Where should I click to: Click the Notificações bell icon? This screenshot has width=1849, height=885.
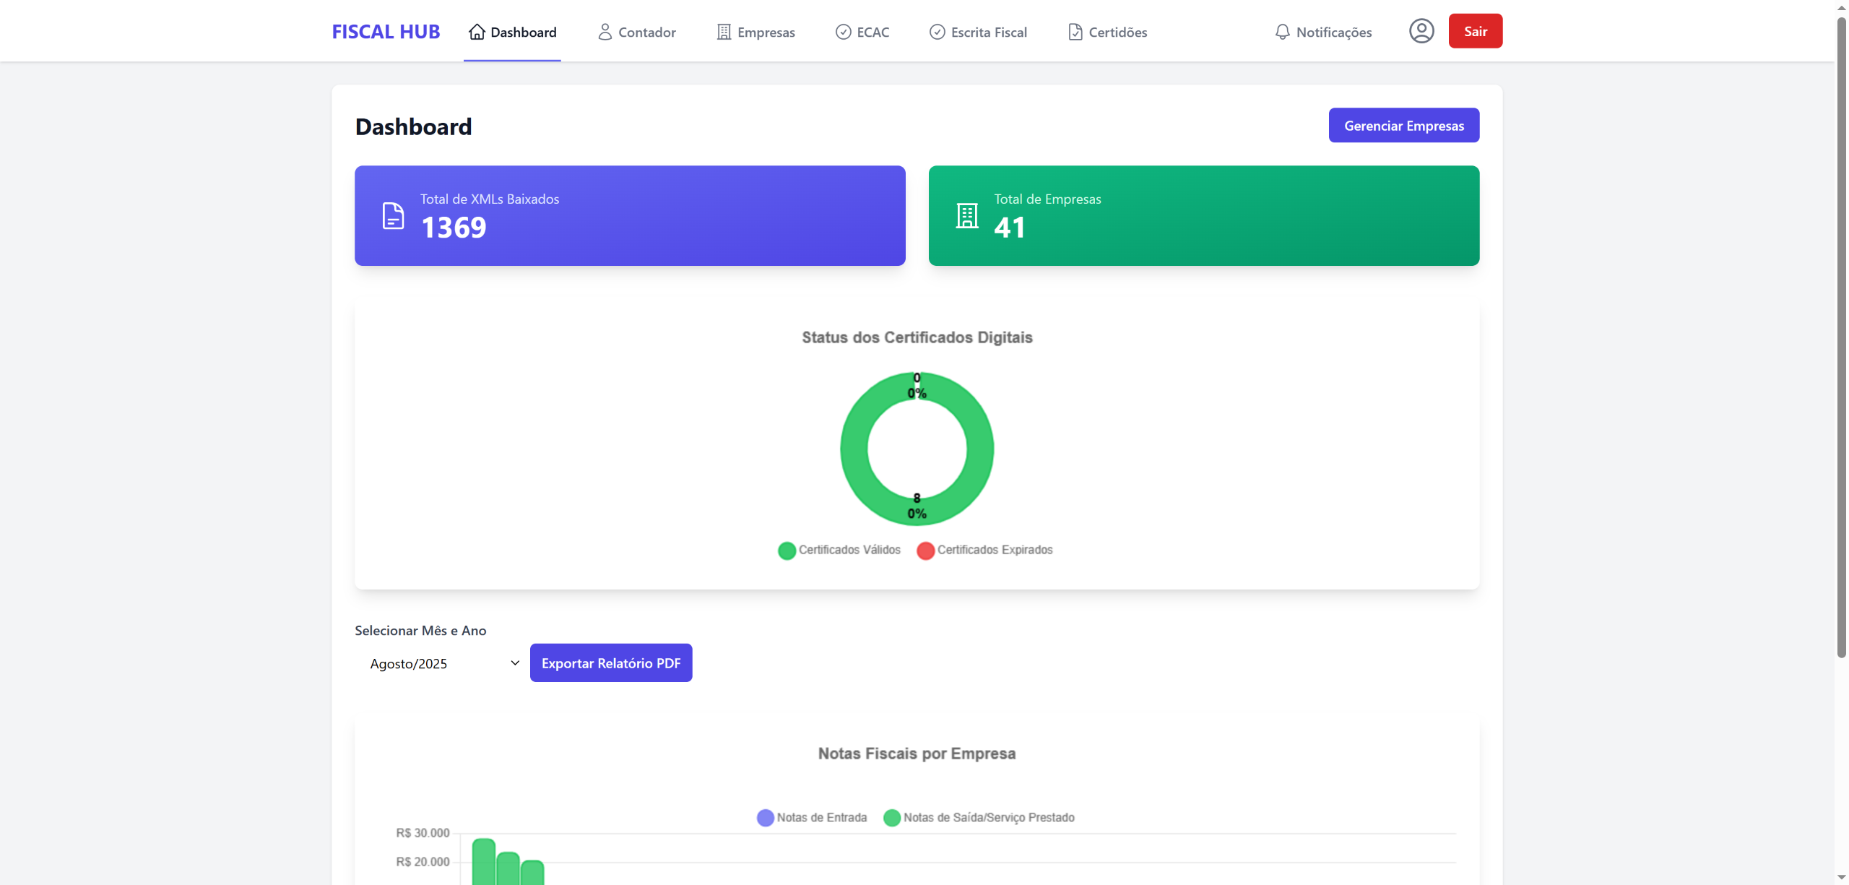(x=1282, y=32)
